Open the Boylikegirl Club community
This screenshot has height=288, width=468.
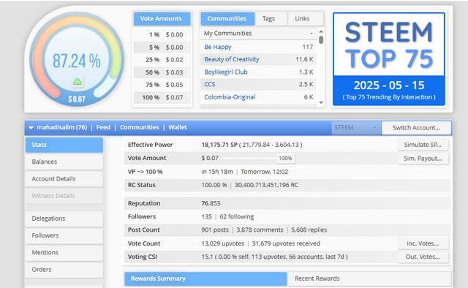tap(226, 72)
